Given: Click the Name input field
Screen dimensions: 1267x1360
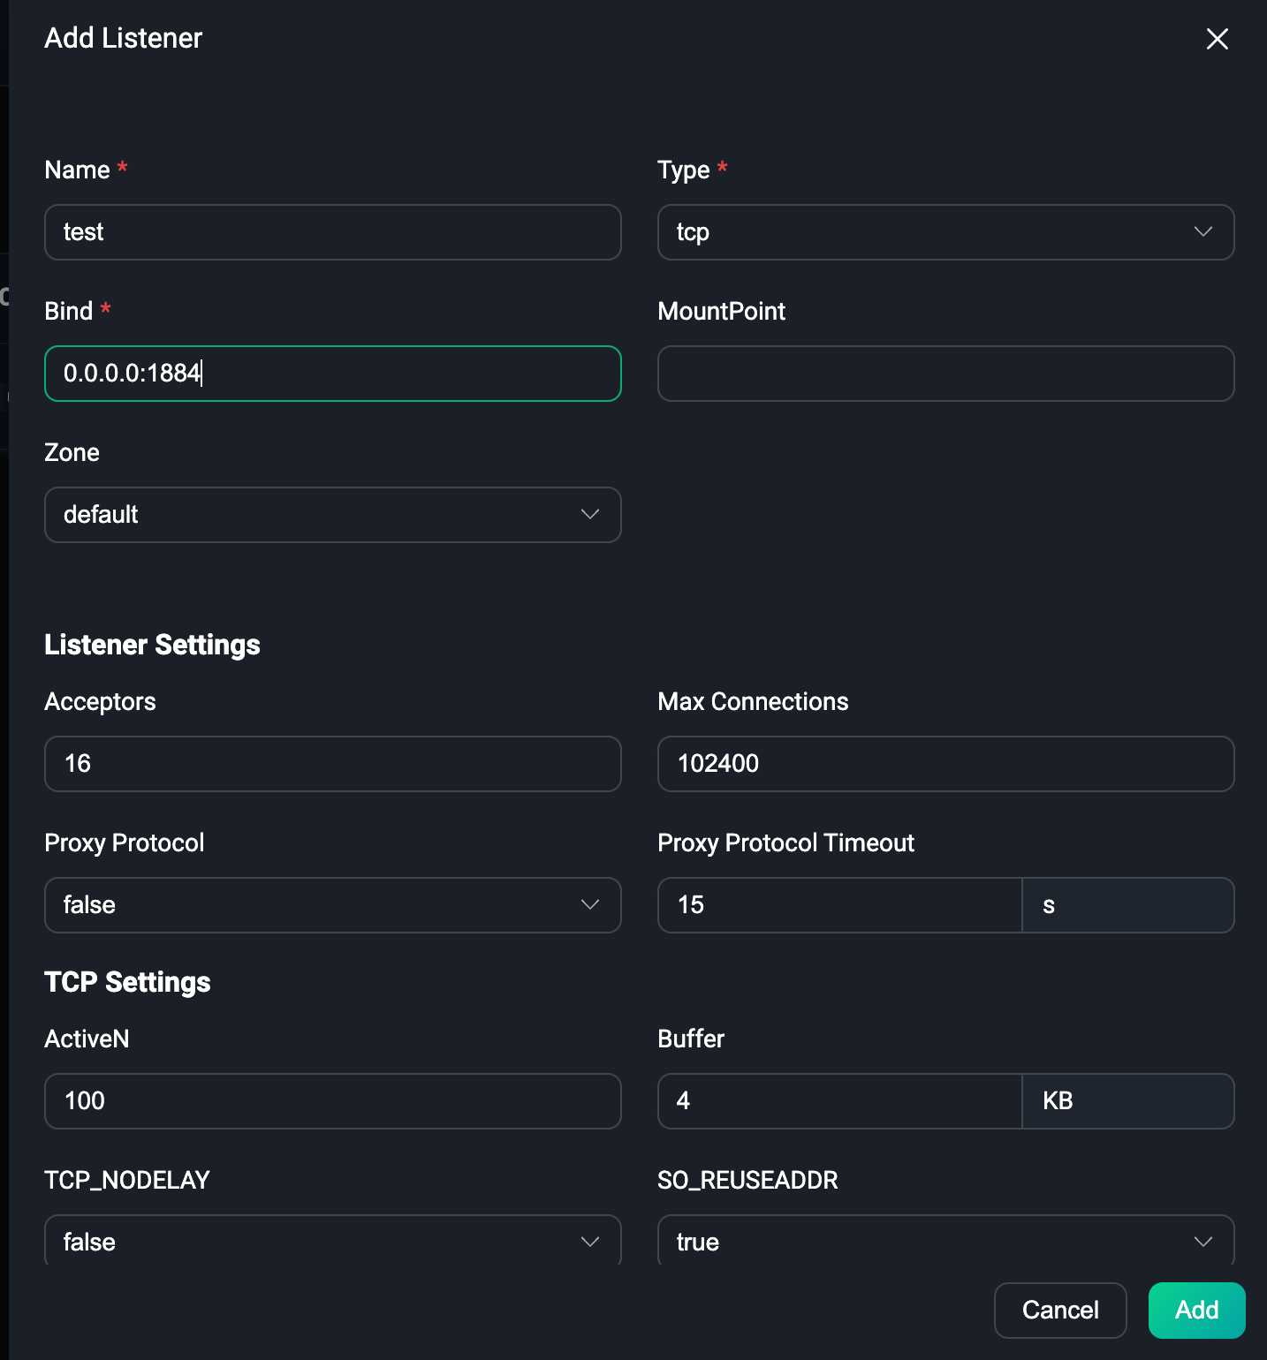Looking at the screenshot, I should pyautogui.click(x=332, y=232).
